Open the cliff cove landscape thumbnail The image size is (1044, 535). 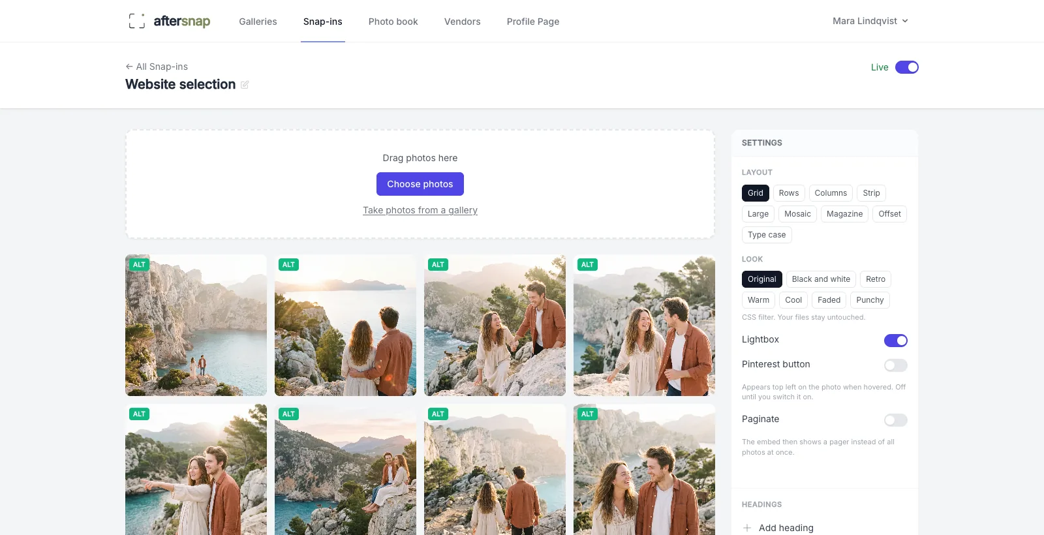pyautogui.click(x=196, y=325)
